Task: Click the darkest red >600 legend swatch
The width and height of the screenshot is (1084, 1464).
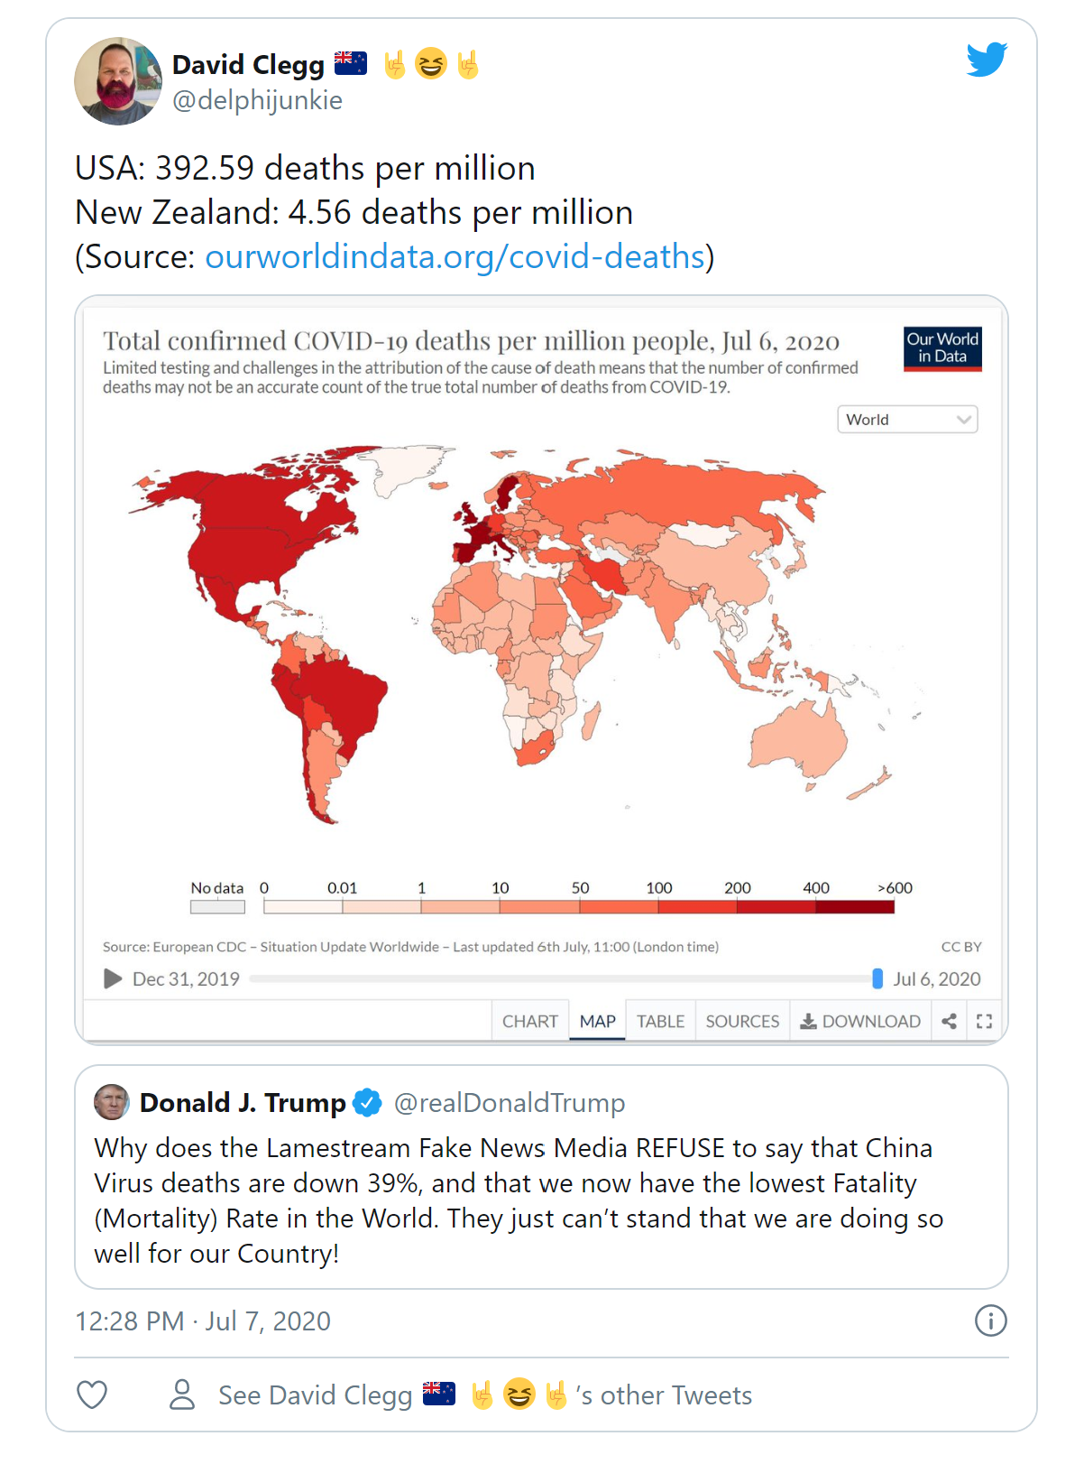Action: point(855,907)
